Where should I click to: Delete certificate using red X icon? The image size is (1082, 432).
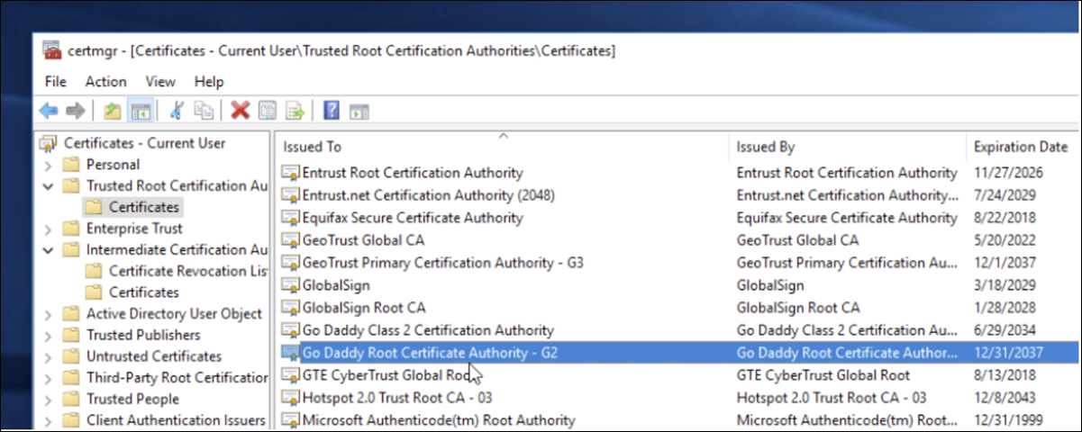coord(240,111)
